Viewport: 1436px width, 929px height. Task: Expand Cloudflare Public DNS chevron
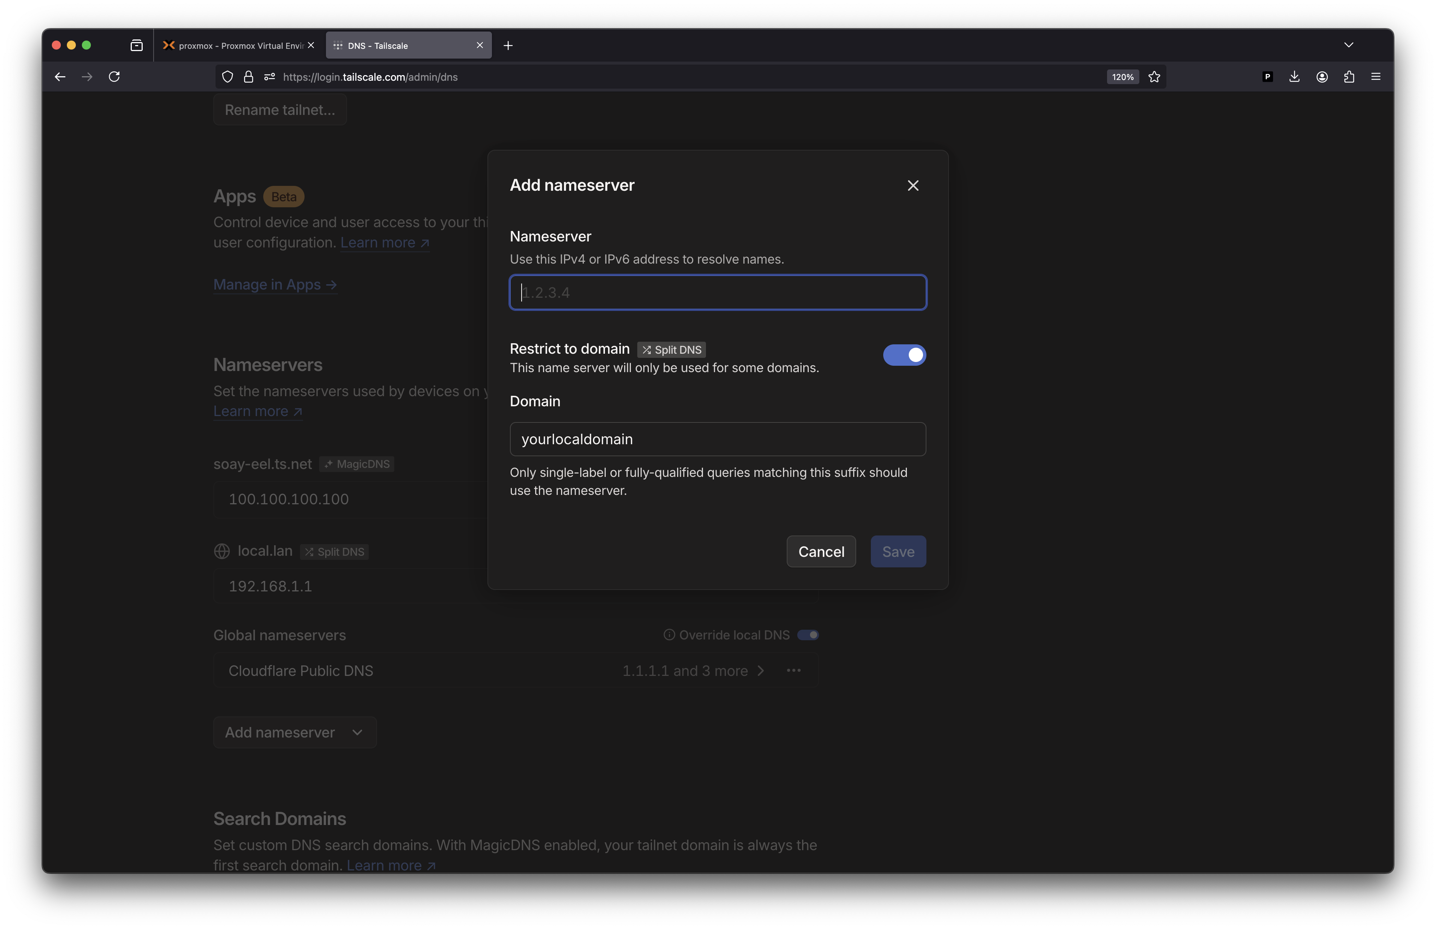(760, 671)
